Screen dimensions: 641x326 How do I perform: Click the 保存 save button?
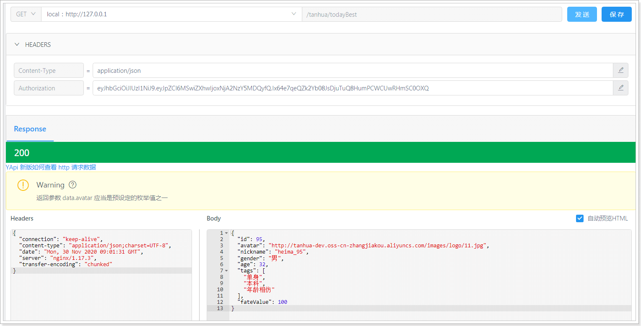pyautogui.click(x=617, y=14)
